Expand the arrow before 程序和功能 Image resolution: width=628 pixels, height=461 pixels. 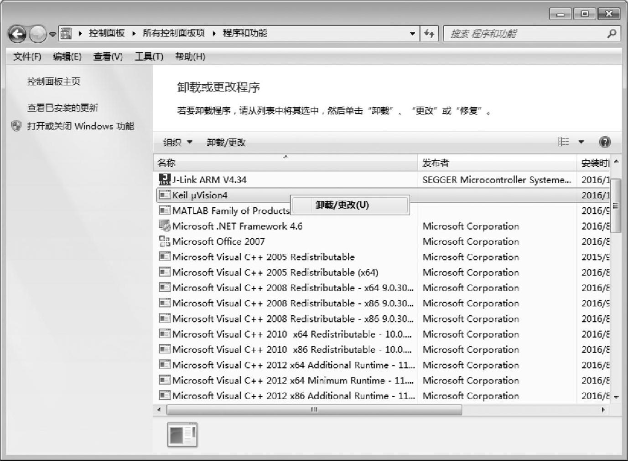pyautogui.click(x=214, y=33)
